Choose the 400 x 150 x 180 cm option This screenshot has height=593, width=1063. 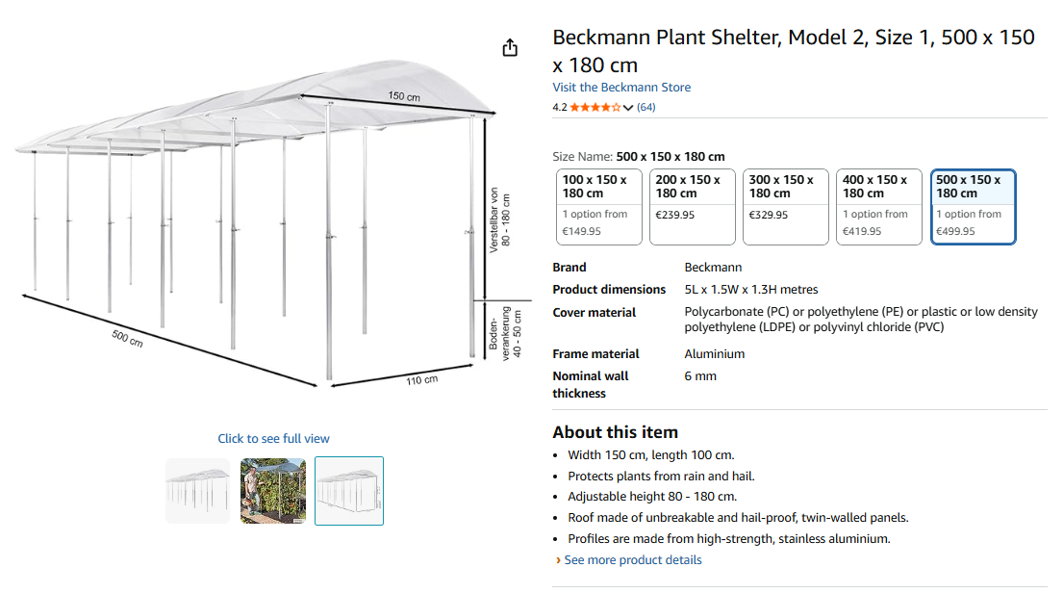point(879,207)
